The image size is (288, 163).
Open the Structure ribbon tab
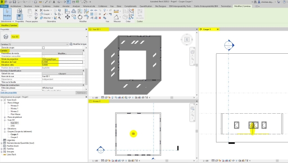click(x=28, y=6)
